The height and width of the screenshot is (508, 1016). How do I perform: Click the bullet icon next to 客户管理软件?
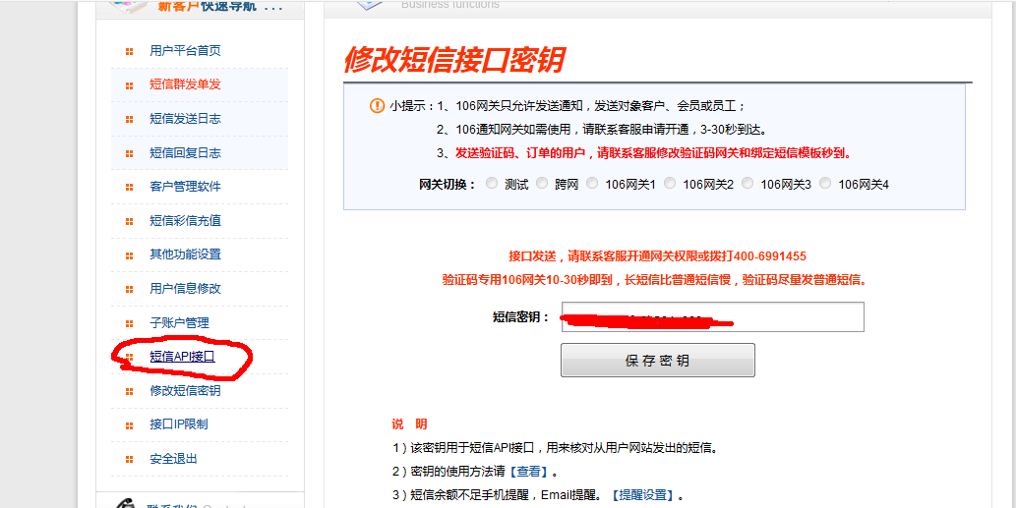click(x=130, y=188)
